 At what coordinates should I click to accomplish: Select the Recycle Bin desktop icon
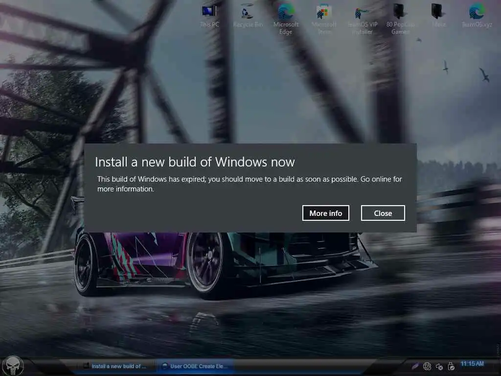tap(247, 16)
